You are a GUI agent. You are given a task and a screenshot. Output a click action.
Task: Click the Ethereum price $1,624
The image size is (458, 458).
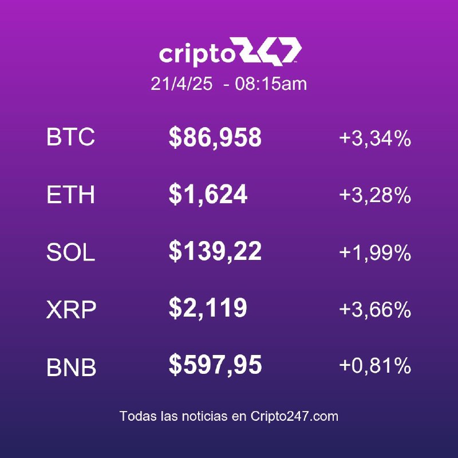(208, 195)
